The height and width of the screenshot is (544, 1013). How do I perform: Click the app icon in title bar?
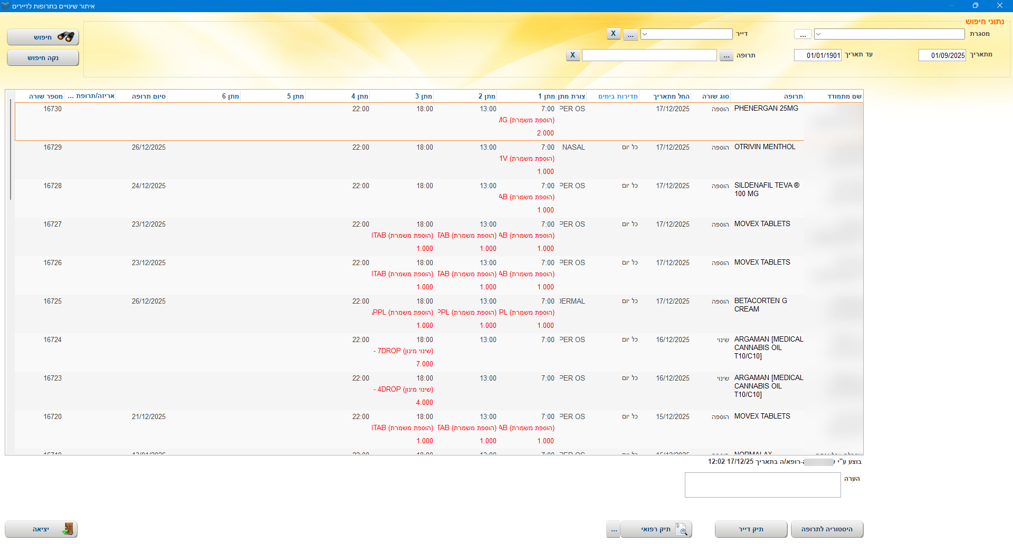click(5, 6)
